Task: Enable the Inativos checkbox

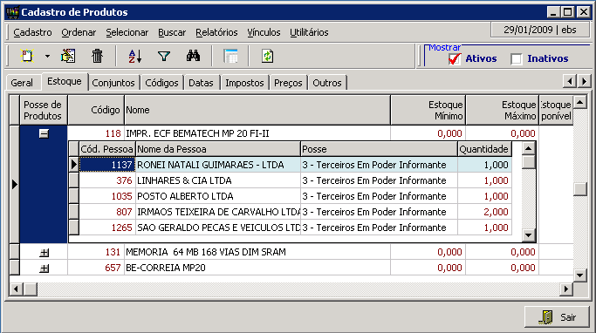Action: point(517,59)
